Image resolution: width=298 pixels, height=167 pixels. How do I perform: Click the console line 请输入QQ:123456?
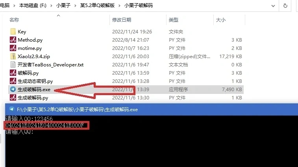(29, 119)
